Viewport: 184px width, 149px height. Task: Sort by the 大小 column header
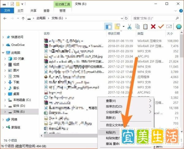click(170, 33)
